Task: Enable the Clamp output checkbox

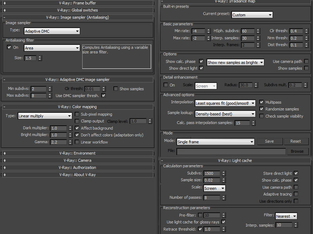Action: tap(77, 121)
